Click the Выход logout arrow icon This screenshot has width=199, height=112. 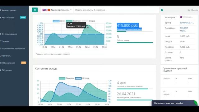click(x=189, y=10)
